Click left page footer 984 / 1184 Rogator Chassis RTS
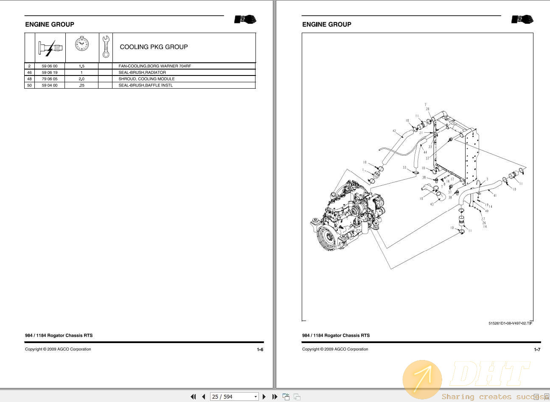 (59, 335)
